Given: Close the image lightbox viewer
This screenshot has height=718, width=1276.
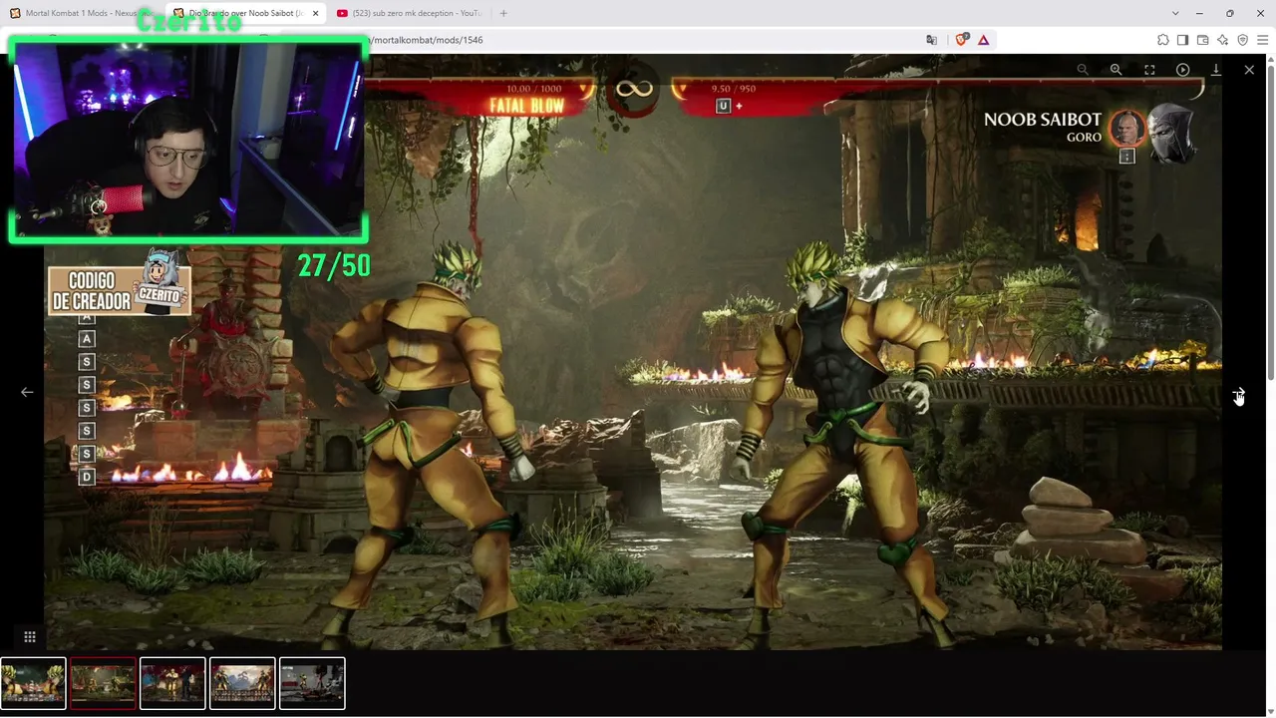Looking at the screenshot, I should (x=1249, y=70).
